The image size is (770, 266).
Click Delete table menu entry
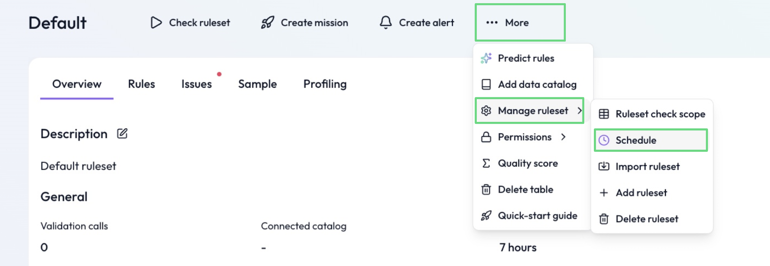525,189
